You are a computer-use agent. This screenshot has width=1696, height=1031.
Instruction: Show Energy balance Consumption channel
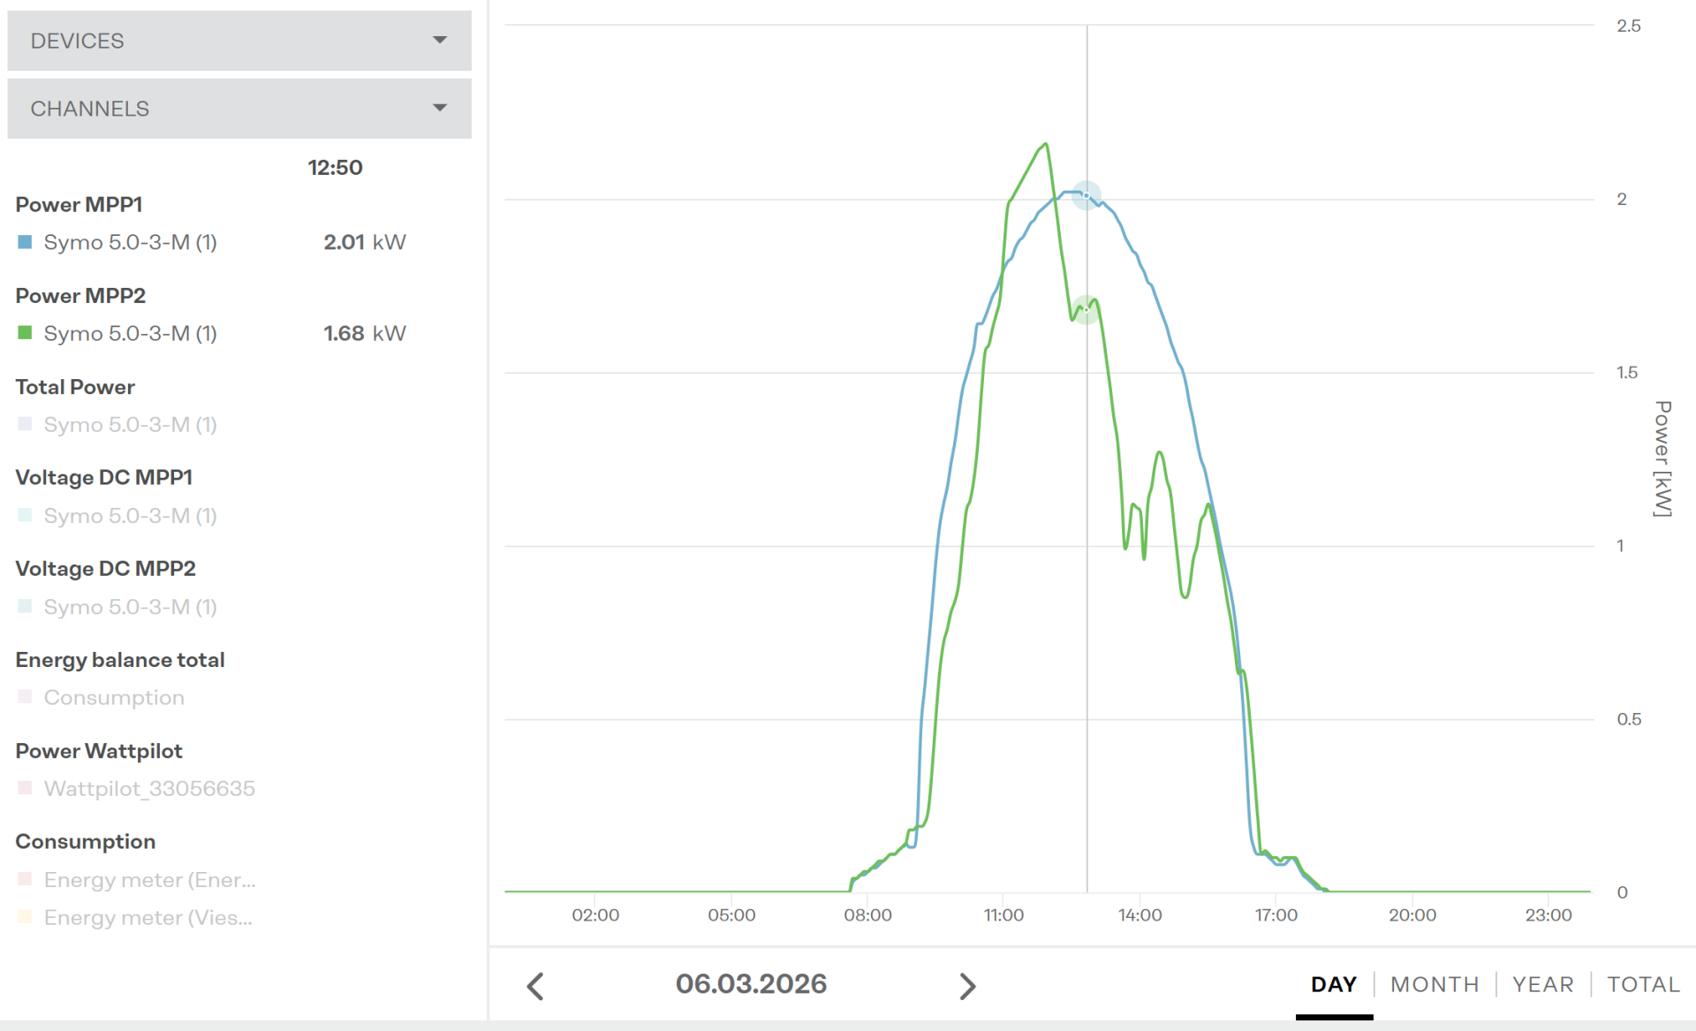(x=114, y=698)
